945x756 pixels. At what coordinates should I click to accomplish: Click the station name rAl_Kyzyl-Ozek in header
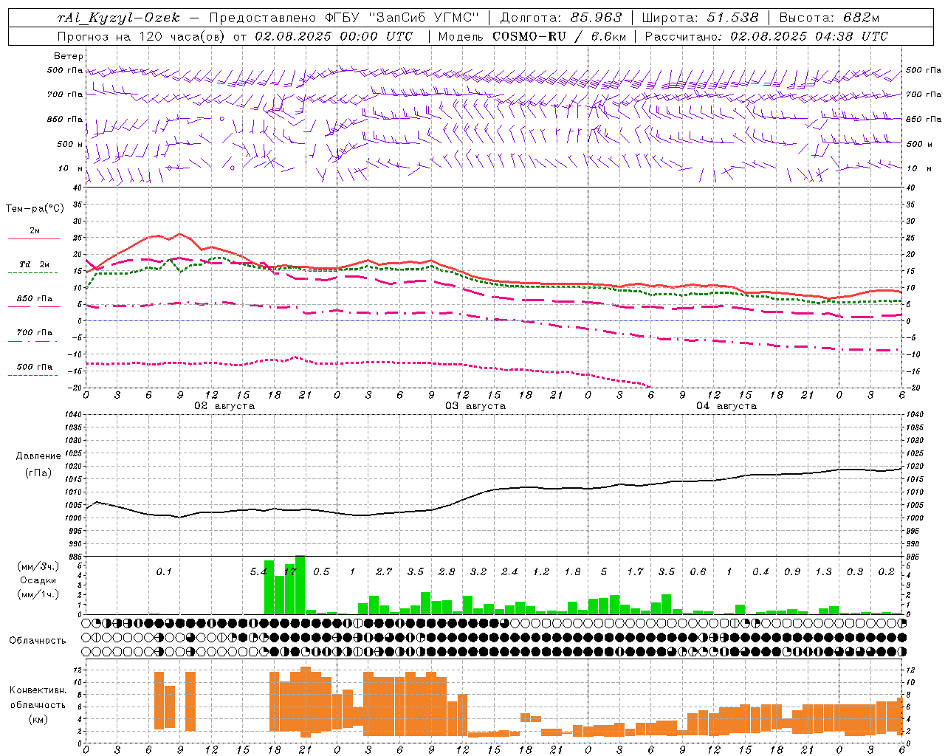pyautogui.click(x=119, y=18)
